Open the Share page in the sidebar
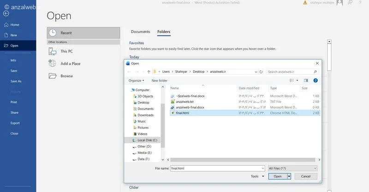The height and width of the screenshot is (192, 369). (x=14, y=112)
